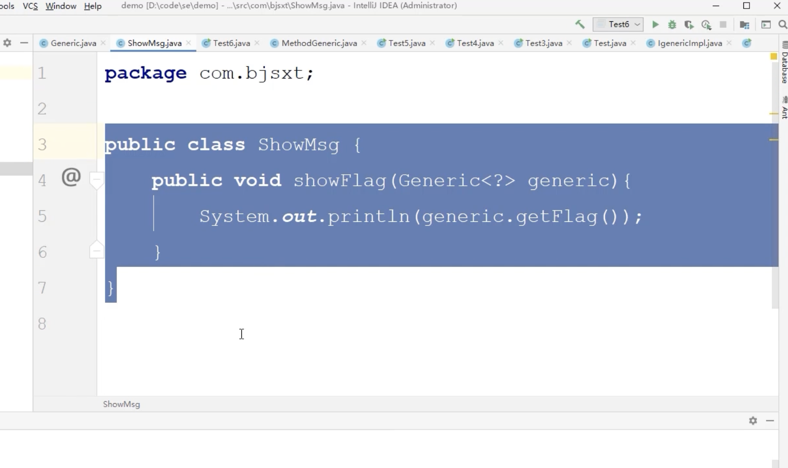Click the ShowMsg breadcrumb below the editor
The height and width of the screenshot is (468, 788).
tap(121, 404)
